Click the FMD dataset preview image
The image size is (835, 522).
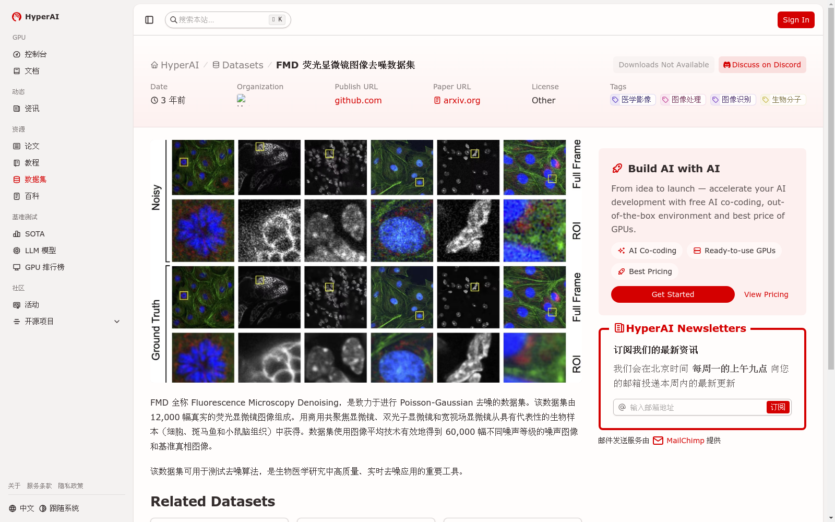click(366, 261)
